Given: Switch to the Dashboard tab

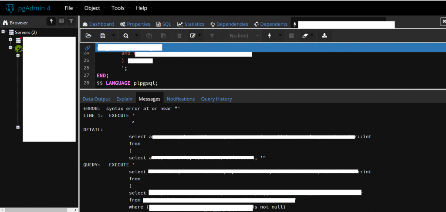Looking at the screenshot, I should 98,24.
